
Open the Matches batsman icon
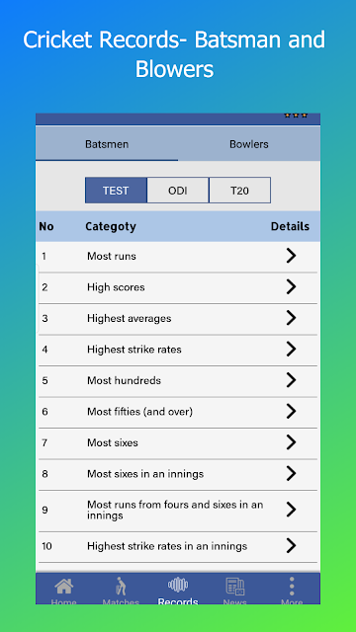[121, 587]
